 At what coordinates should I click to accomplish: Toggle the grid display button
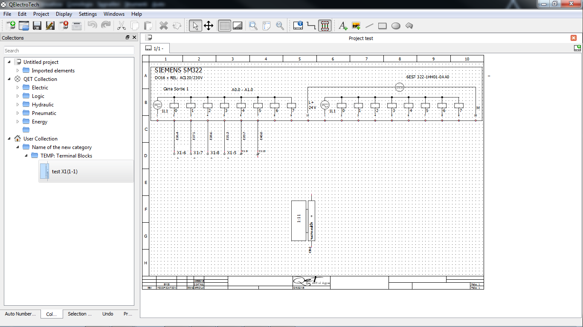[x=224, y=26]
